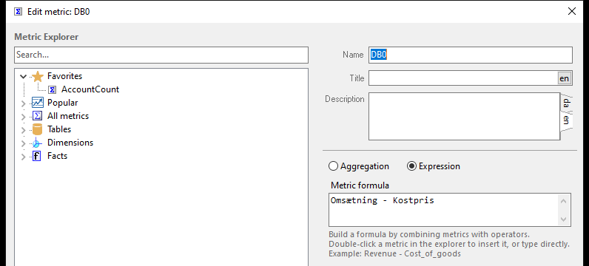Click the en language button beside Title
589x266 pixels.
[x=564, y=78]
